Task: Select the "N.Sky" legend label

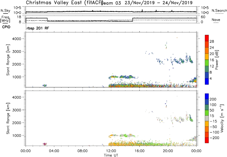Action: tap(5, 10)
